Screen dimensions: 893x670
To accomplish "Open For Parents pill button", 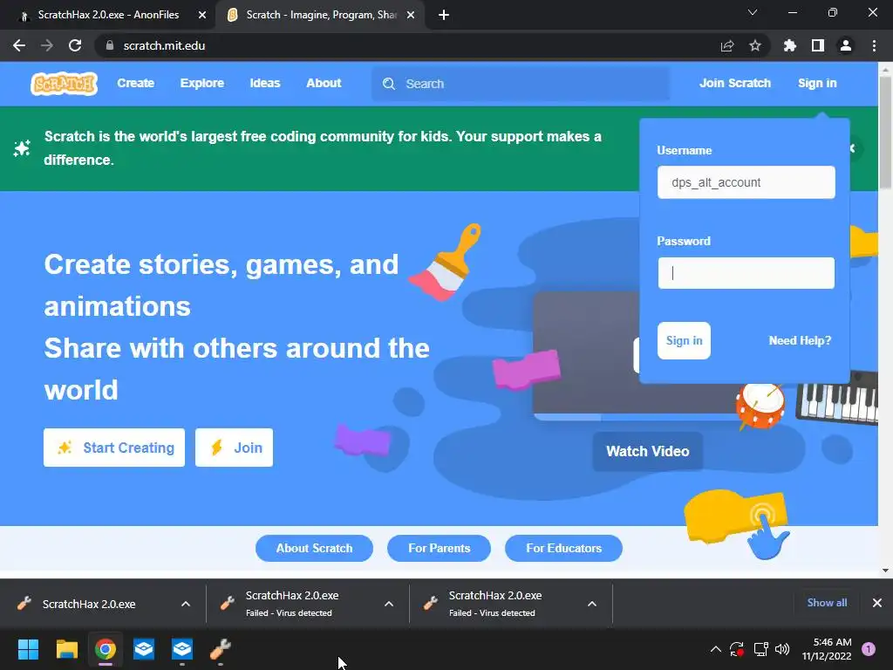I will click(440, 548).
